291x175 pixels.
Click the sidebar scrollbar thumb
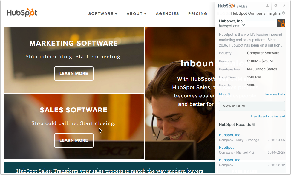[288, 17]
